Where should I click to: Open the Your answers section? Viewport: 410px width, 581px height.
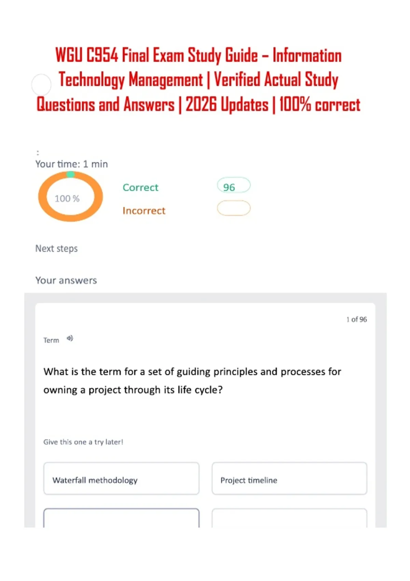pyautogui.click(x=66, y=280)
